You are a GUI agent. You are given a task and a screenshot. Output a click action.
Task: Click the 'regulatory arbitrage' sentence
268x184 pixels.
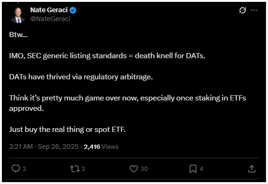coord(81,77)
